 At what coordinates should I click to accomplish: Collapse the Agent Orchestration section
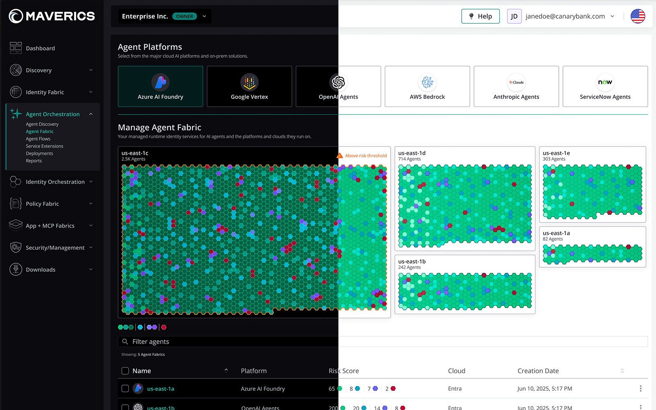click(91, 114)
